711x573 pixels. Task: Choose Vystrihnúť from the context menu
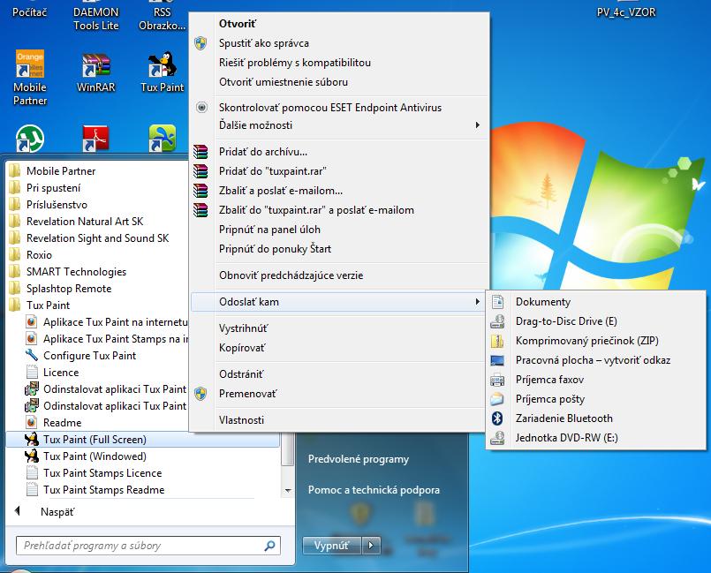[339, 328]
